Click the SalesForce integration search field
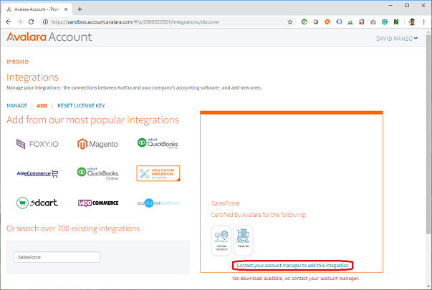 point(57,257)
